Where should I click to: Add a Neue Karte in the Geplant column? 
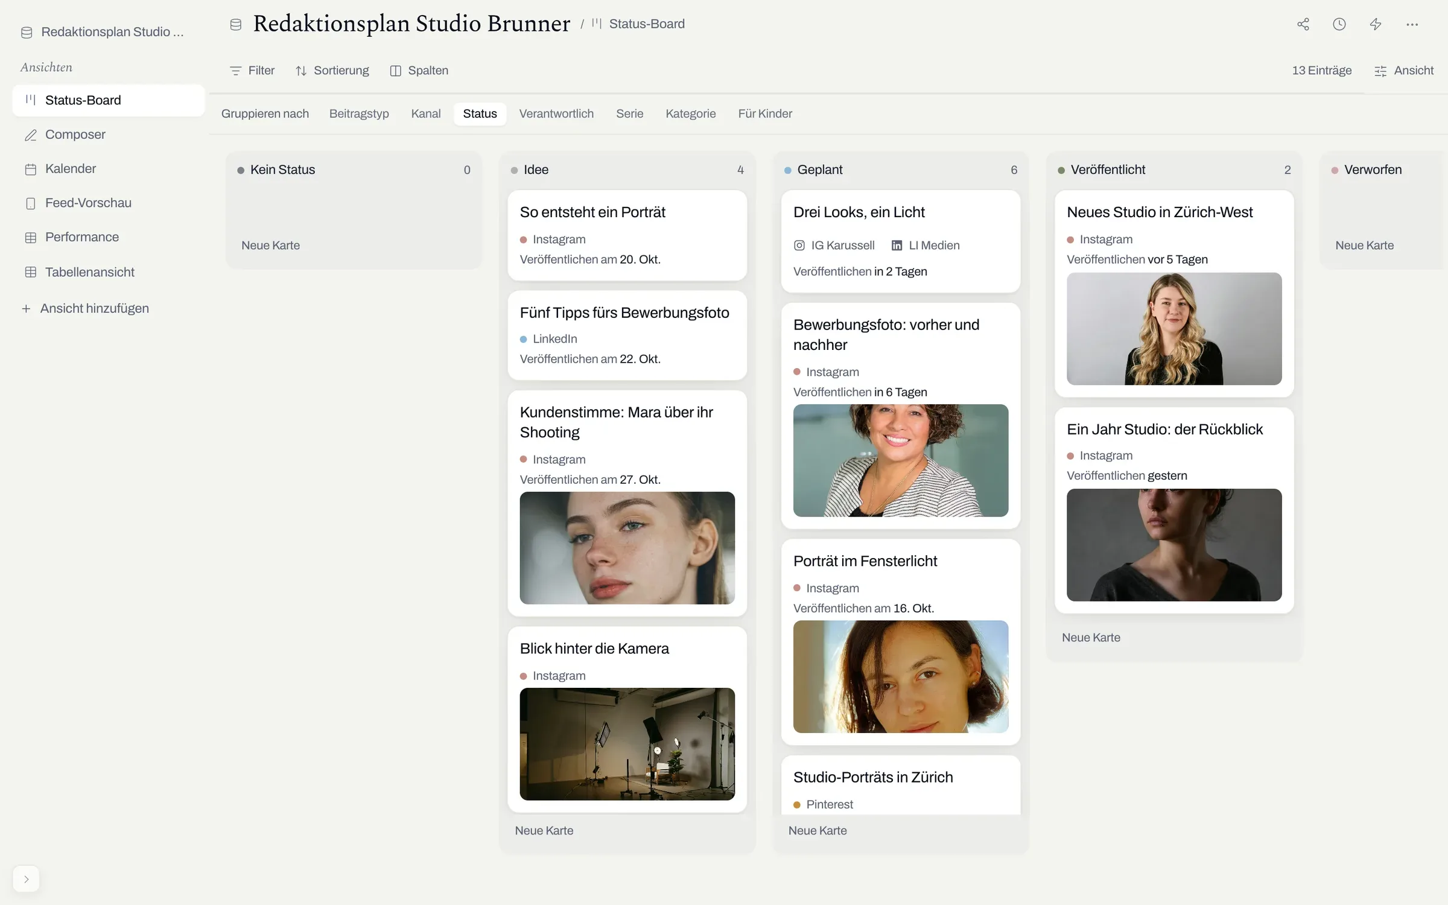pos(818,831)
